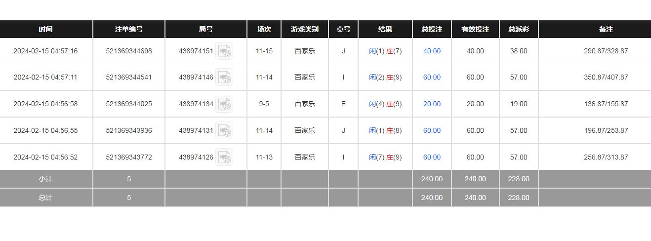Click the 结果 column header
651x241 pixels.
pyautogui.click(x=385, y=29)
